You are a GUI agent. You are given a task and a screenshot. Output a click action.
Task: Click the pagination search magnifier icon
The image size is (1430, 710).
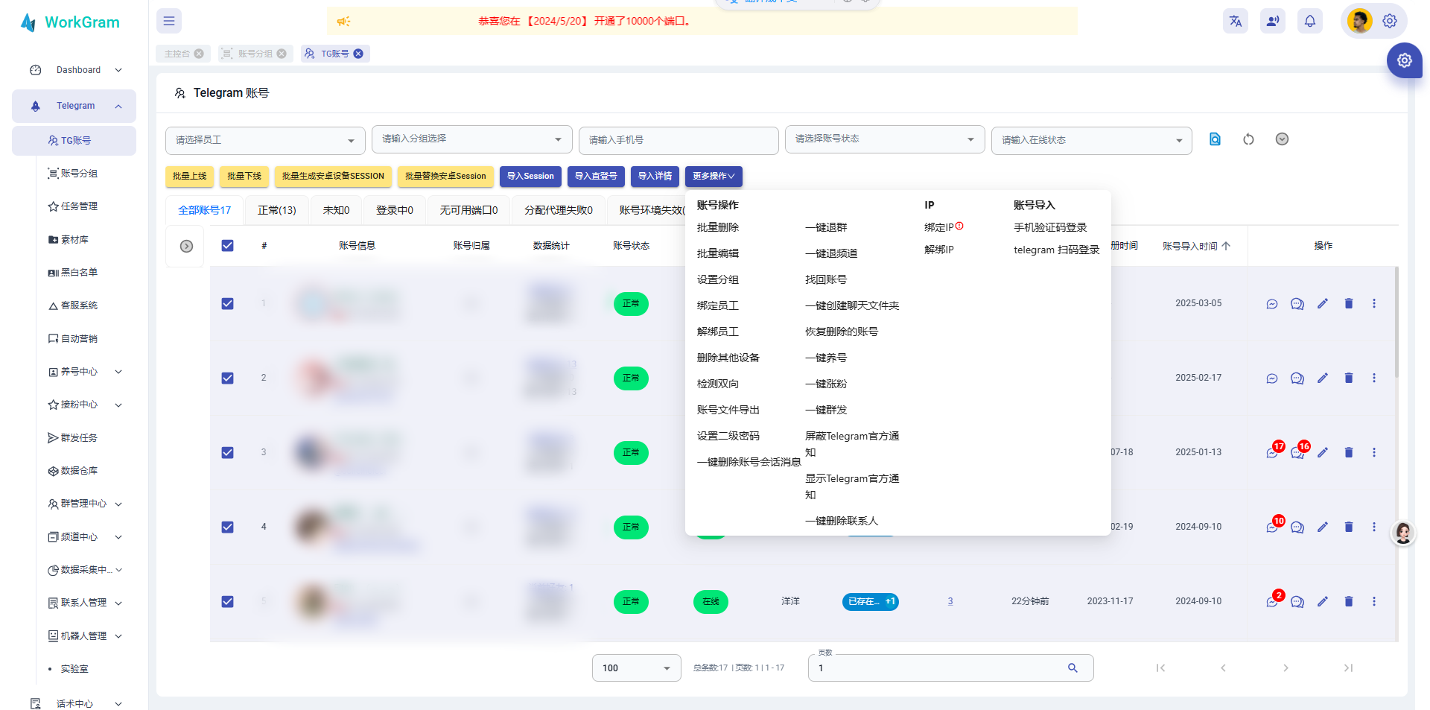(x=1072, y=668)
